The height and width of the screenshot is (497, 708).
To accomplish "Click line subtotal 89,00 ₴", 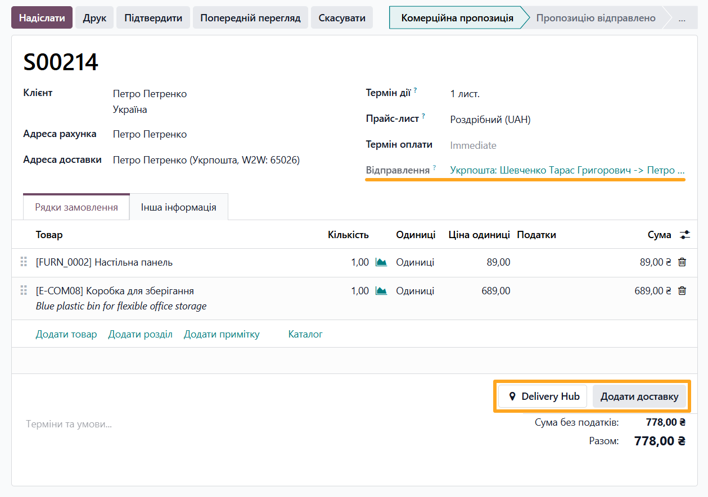I will click(x=656, y=262).
